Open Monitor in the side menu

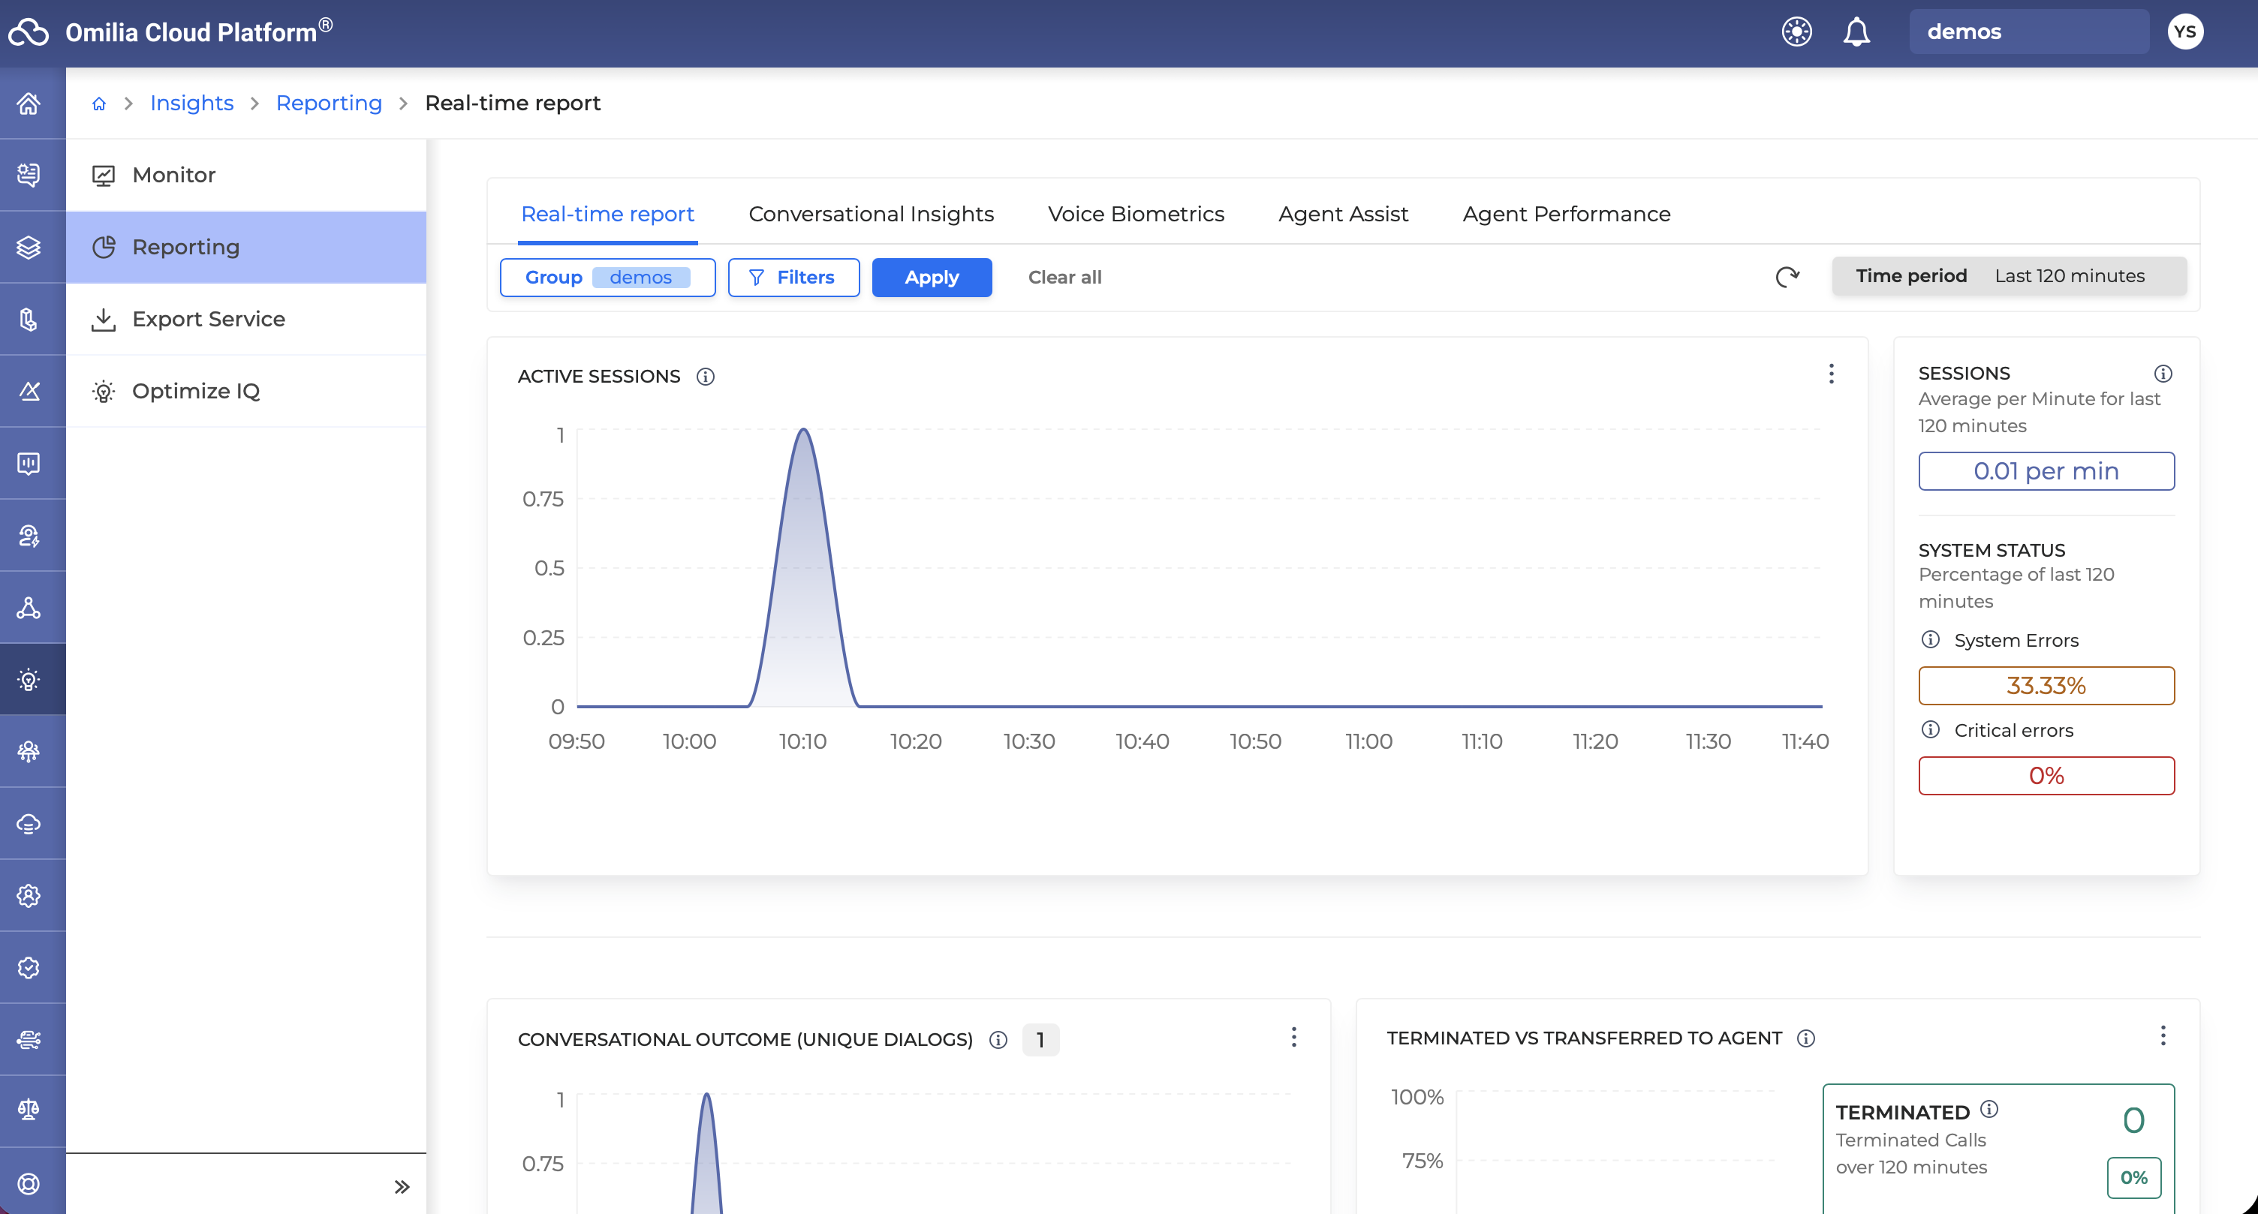pos(246,175)
